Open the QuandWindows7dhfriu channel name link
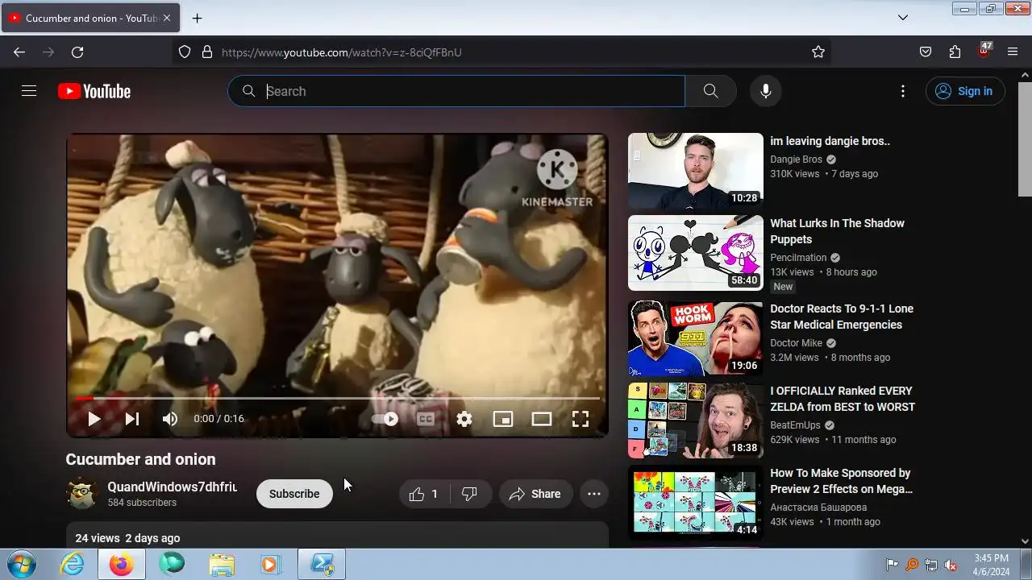1032x580 pixels. click(x=173, y=487)
